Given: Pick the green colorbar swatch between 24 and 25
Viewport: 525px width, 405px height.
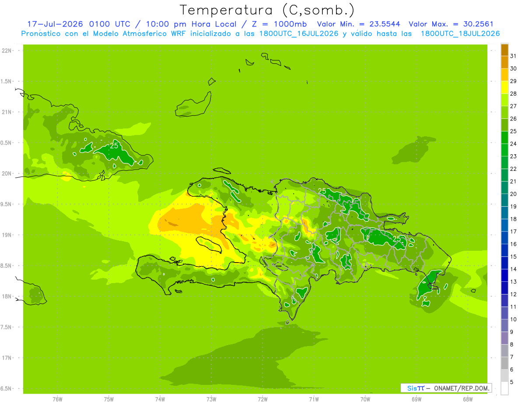Looking at the screenshot, I should pos(504,138).
